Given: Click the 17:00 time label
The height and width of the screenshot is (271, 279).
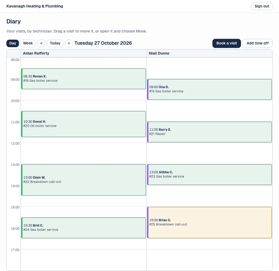Looking at the screenshot, I should click(x=15, y=250).
